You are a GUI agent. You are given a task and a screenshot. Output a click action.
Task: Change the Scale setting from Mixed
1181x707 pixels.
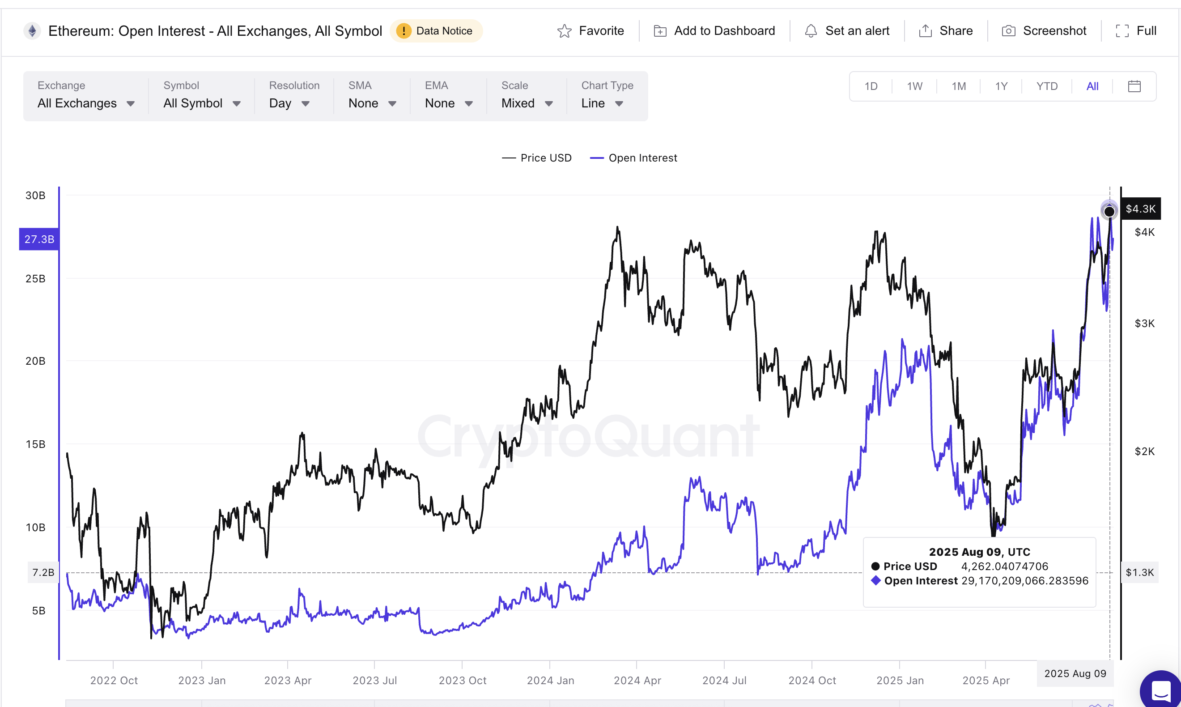[x=526, y=103]
